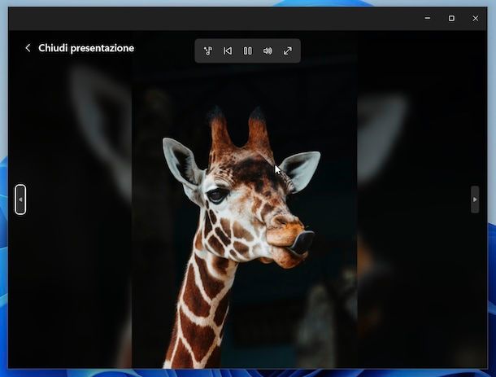The image size is (496, 377).
Task: Click the back arrow beside Chiudi presentazione
Action: 28,48
